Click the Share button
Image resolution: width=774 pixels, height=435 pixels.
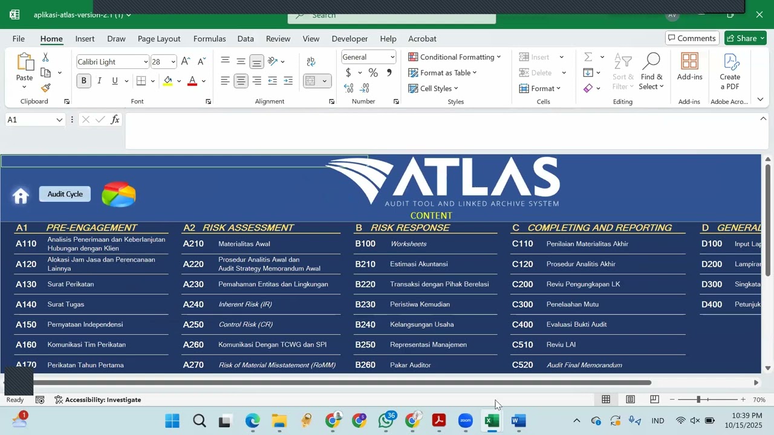click(746, 38)
